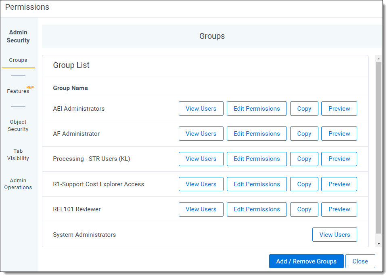Copy the AF Administrator group
Image resolution: width=389 pixels, height=278 pixels.
(x=304, y=134)
